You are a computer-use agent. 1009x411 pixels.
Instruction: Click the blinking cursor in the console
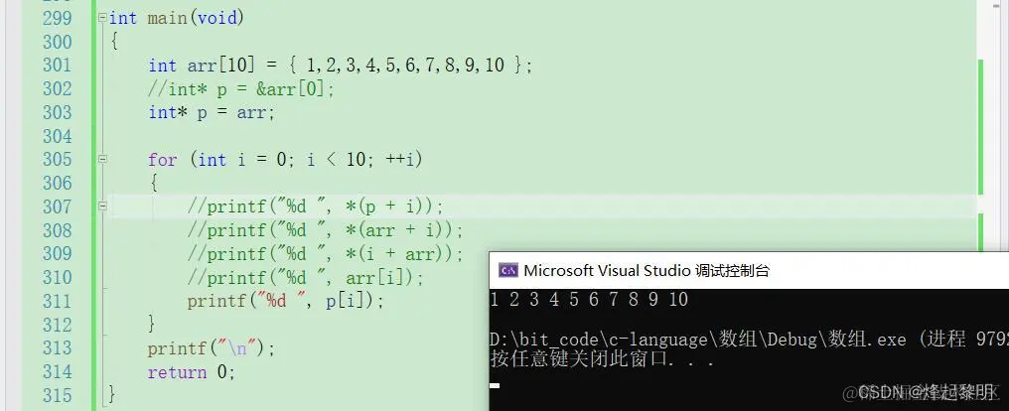tap(495, 386)
